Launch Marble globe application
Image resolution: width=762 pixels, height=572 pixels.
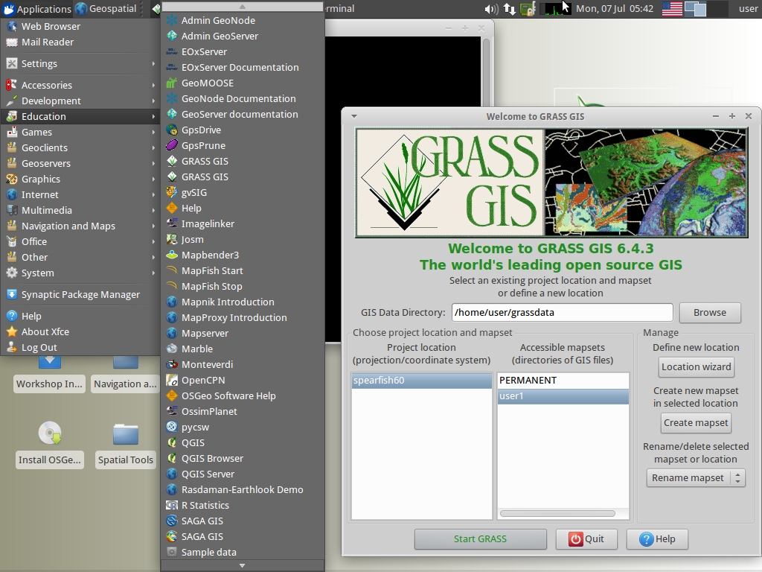242,349
